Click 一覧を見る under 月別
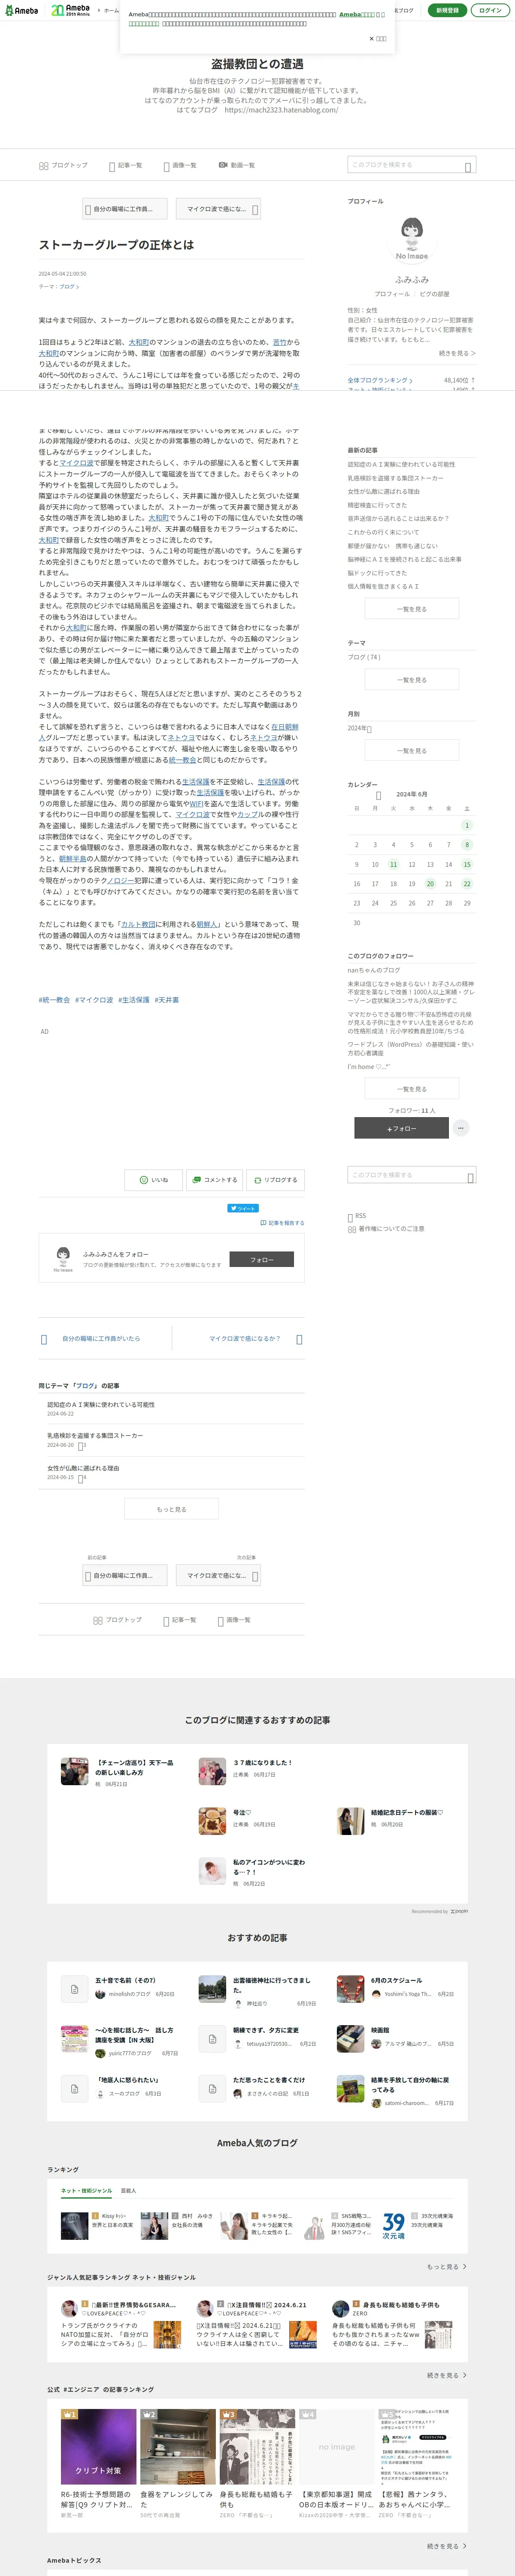This screenshot has height=2576, width=515. (x=412, y=751)
